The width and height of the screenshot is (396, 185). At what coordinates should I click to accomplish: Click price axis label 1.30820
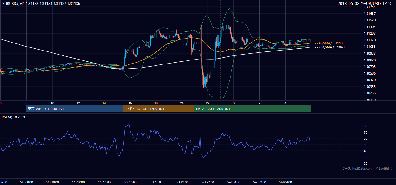point(369,60)
